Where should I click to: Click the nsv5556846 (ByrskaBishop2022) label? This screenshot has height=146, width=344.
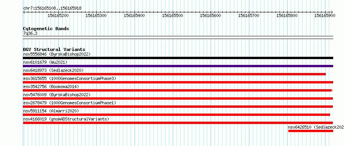[x=57, y=54]
